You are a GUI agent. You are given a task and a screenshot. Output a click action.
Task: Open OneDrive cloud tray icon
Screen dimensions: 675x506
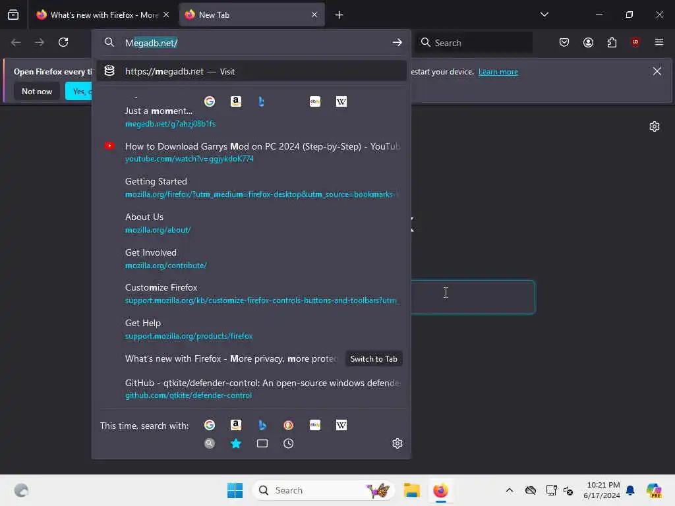point(531,490)
